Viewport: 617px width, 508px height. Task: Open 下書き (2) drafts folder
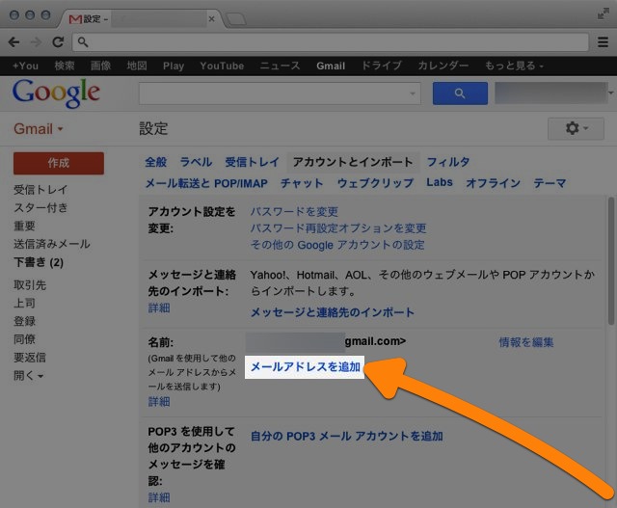(x=39, y=262)
